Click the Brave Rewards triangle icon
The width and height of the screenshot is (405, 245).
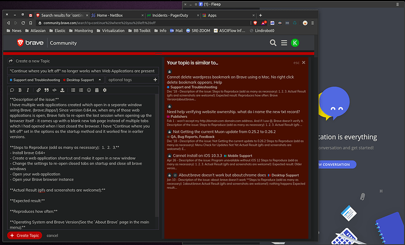click(264, 23)
